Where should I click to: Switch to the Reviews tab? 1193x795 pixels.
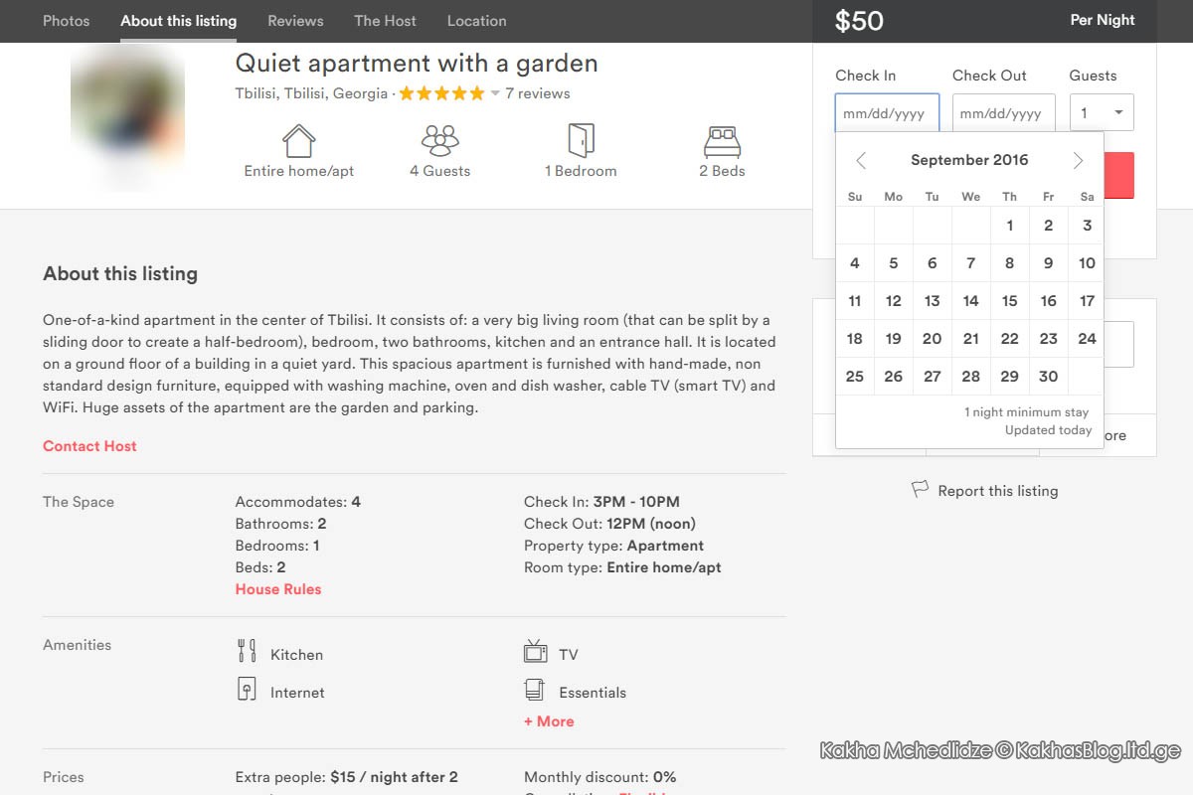point(295,21)
